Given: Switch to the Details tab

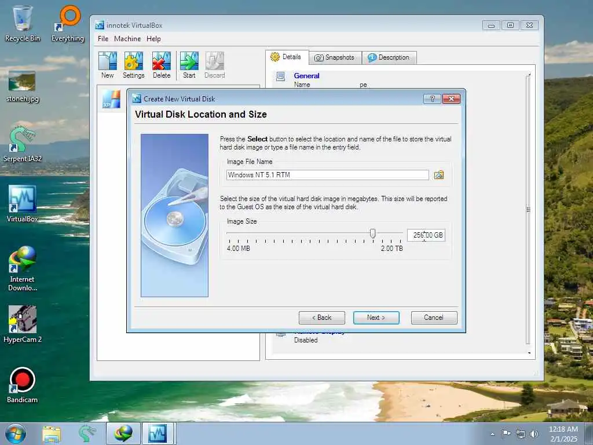Looking at the screenshot, I should tap(287, 57).
